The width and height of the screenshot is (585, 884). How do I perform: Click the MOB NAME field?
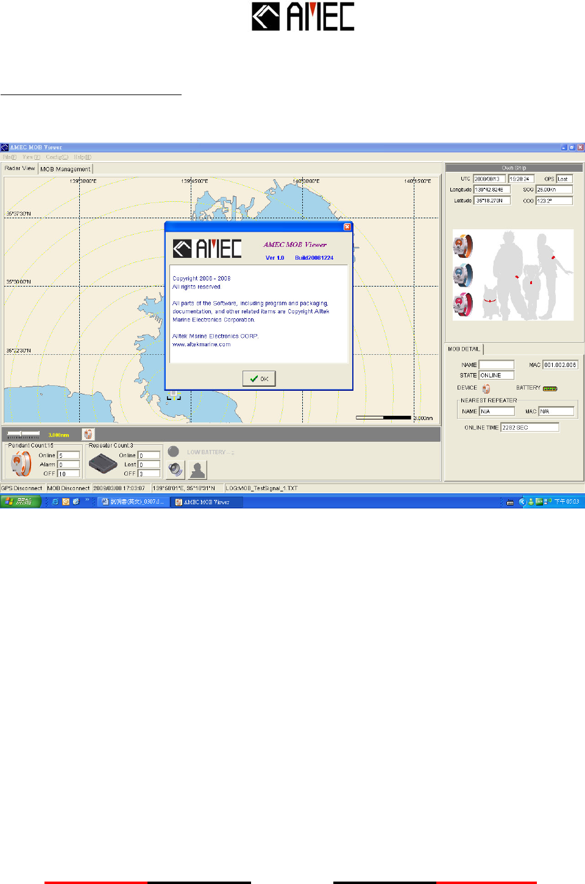[x=497, y=365]
